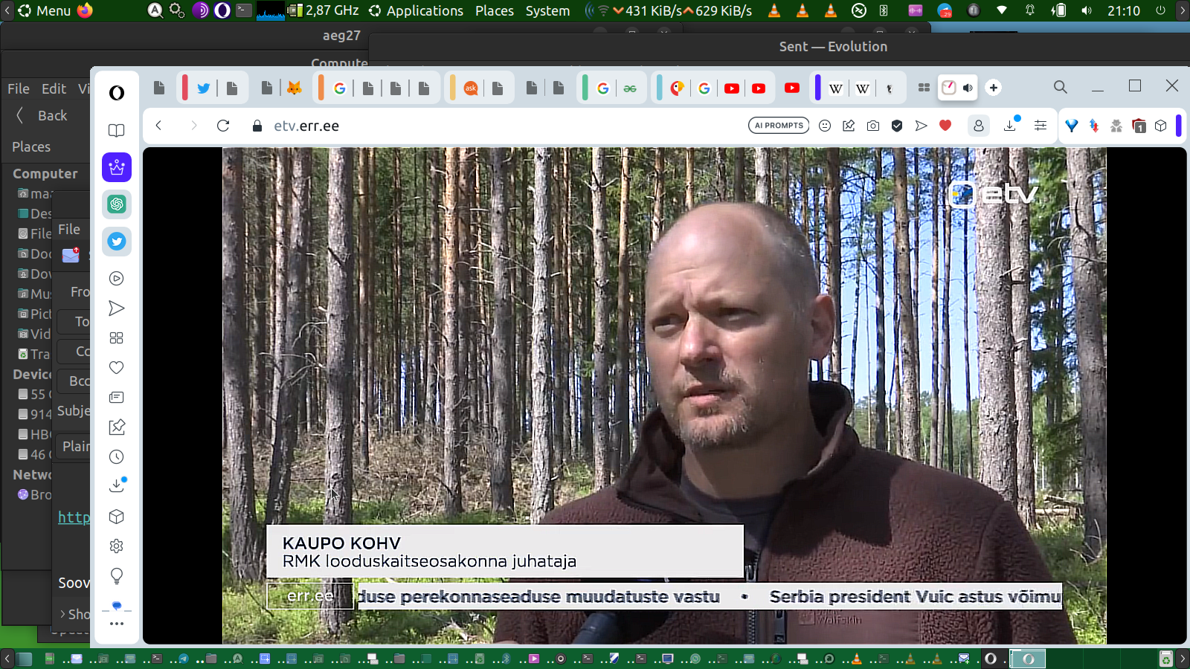Switch to Twitter browser tab
This screenshot has width=1190, height=669.
click(203, 88)
